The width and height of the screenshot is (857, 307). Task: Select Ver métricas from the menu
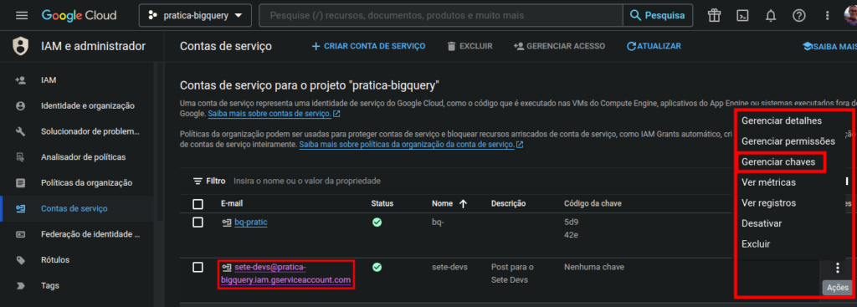coord(768,182)
